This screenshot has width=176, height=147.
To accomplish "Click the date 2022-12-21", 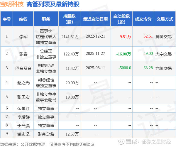I will click(x=95, y=36).
